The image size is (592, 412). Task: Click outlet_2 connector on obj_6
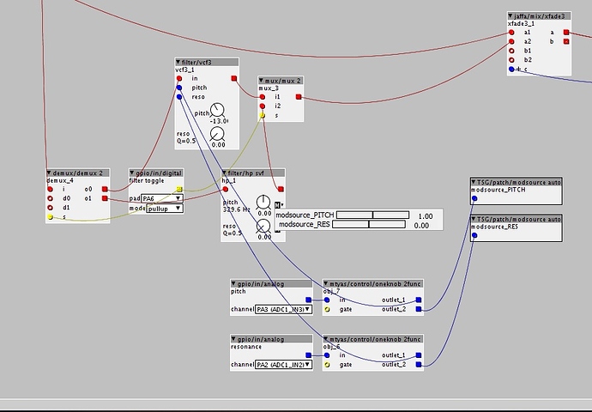tap(418, 365)
